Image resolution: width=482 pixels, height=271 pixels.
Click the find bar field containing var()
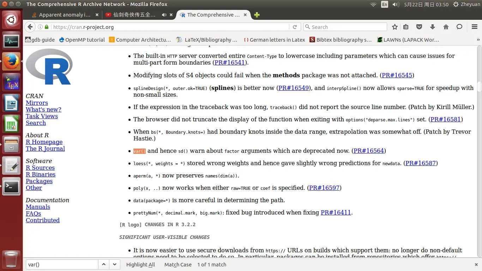click(x=62, y=264)
